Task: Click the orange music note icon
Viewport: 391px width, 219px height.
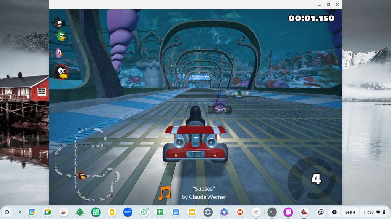Action: click(165, 193)
